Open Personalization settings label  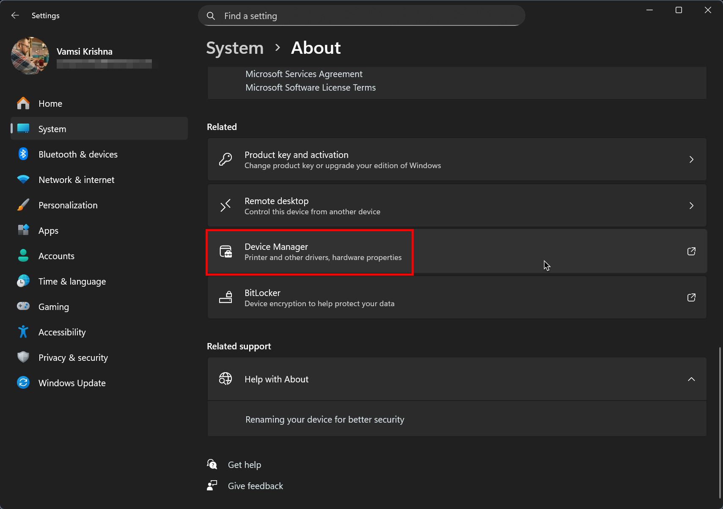pyautogui.click(x=68, y=205)
